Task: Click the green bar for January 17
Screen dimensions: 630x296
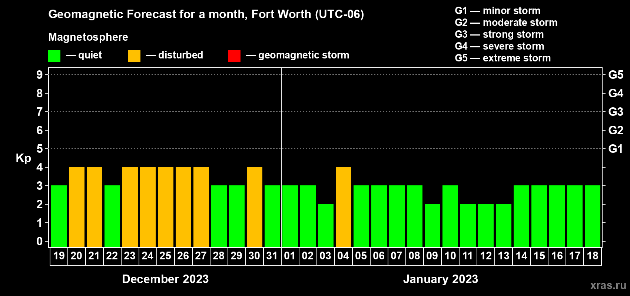Action: click(x=575, y=216)
